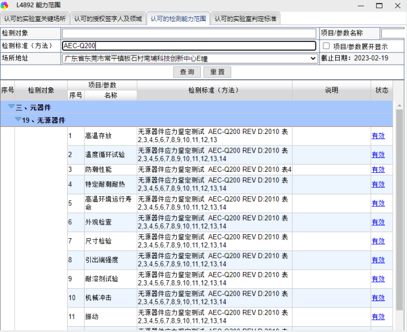Open 认可的授权签字人及领域 tab
407x332 pixels.
[x=108, y=19]
